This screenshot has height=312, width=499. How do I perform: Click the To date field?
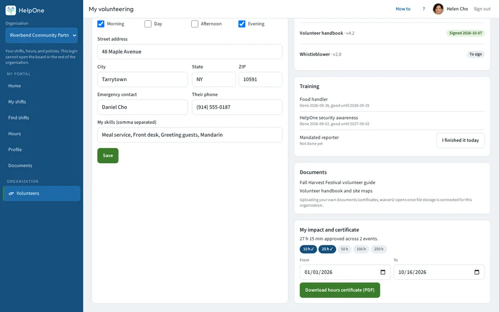(439, 272)
